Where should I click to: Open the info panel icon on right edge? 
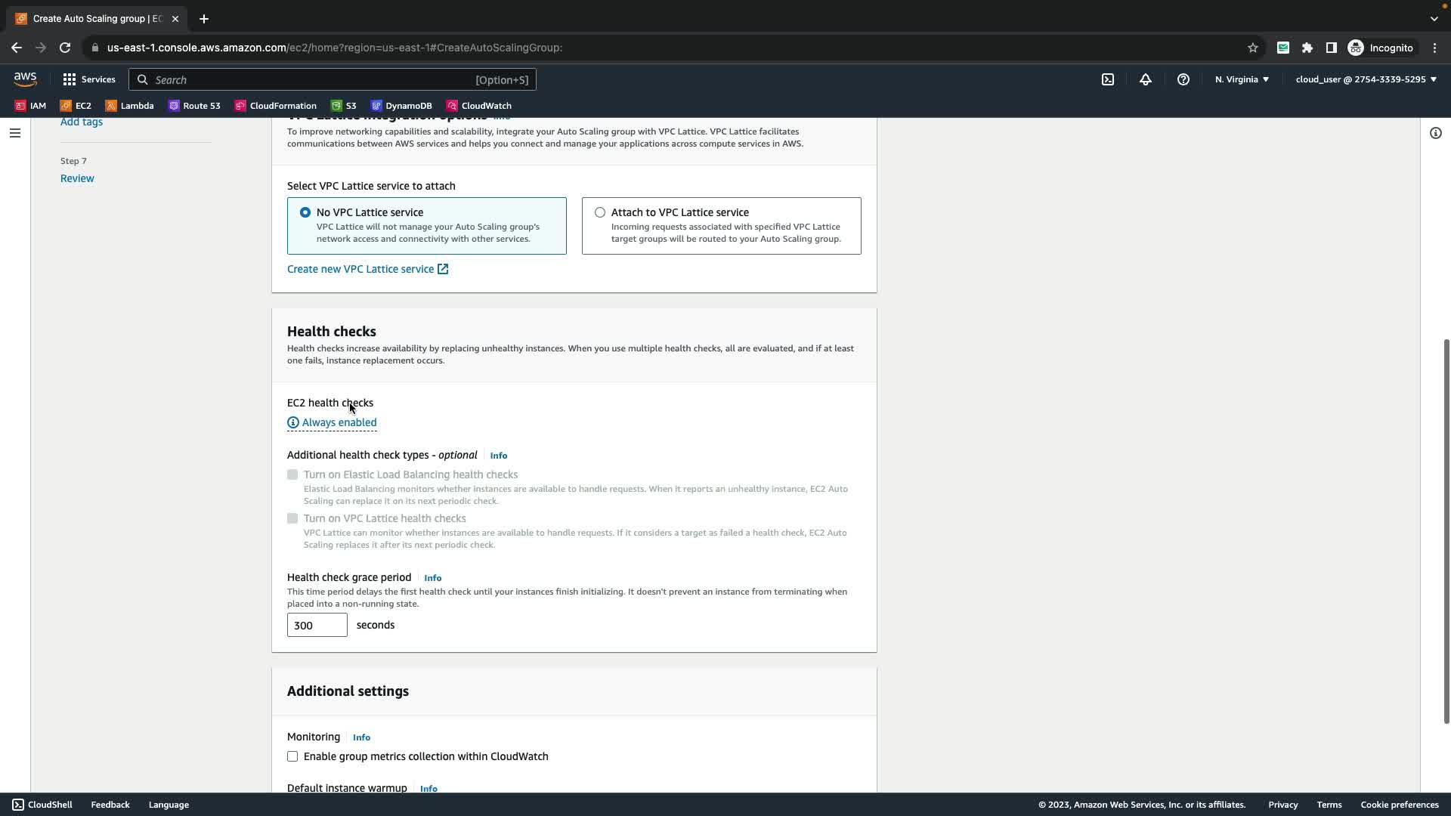[1436, 133]
